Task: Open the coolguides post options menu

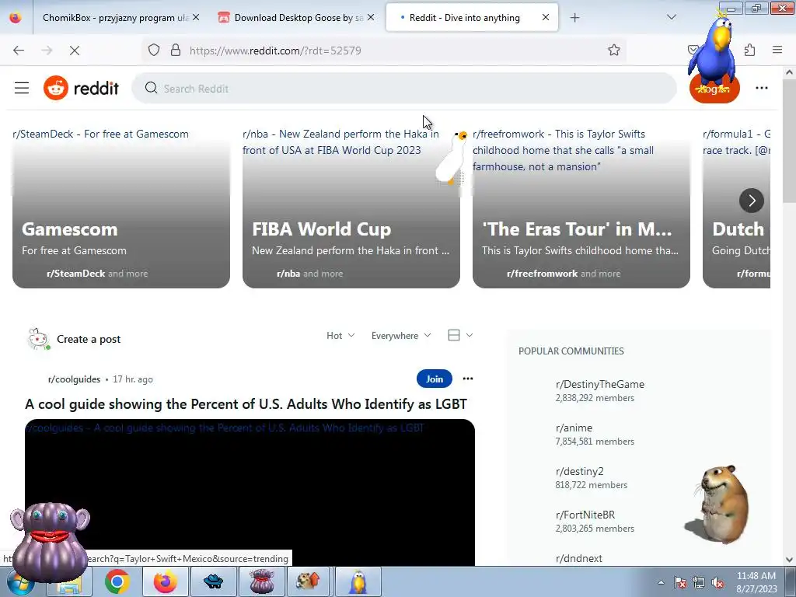Action: click(467, 379)
